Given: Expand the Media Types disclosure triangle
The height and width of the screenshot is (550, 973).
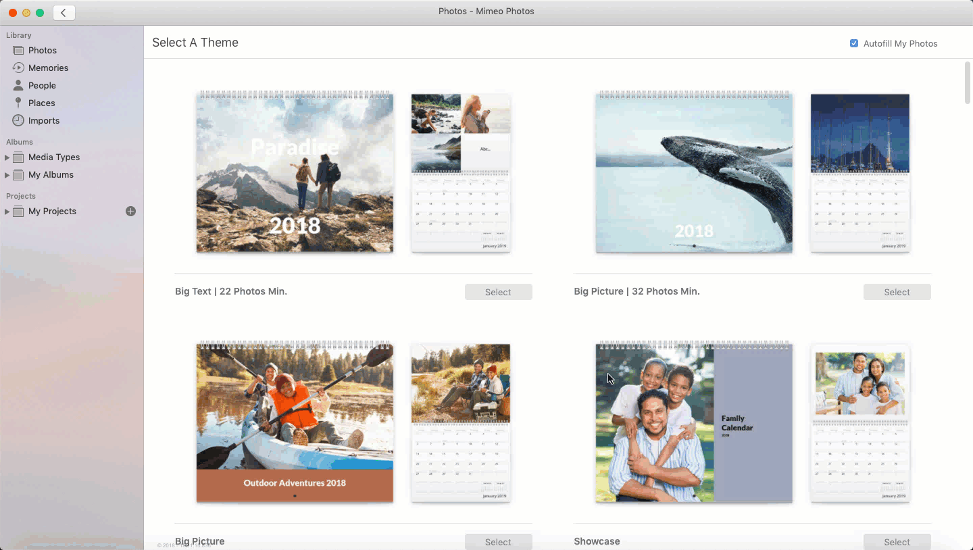Looking at the screenshot, I should [7, 157].
